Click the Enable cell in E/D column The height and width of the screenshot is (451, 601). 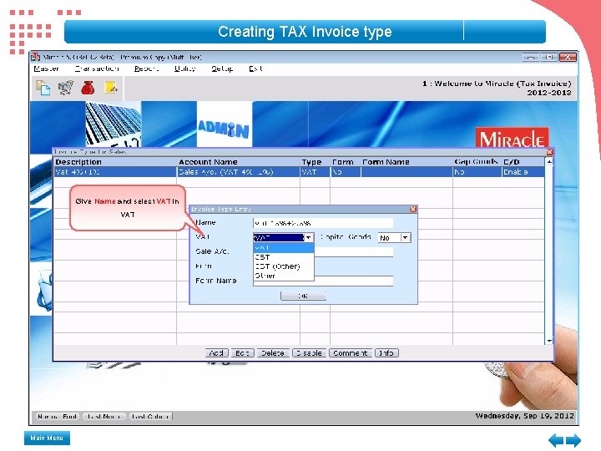pyautogui.click(x=523, y=172)
